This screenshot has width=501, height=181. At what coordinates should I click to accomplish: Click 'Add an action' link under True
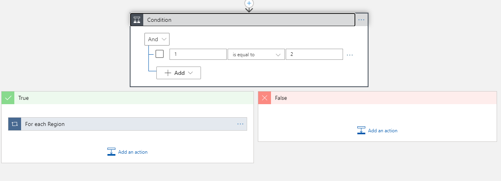point(133,152)
